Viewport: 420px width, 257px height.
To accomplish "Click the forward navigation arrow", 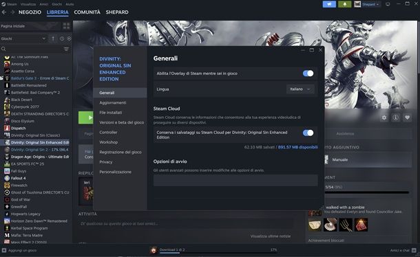I will coord(12,12).
